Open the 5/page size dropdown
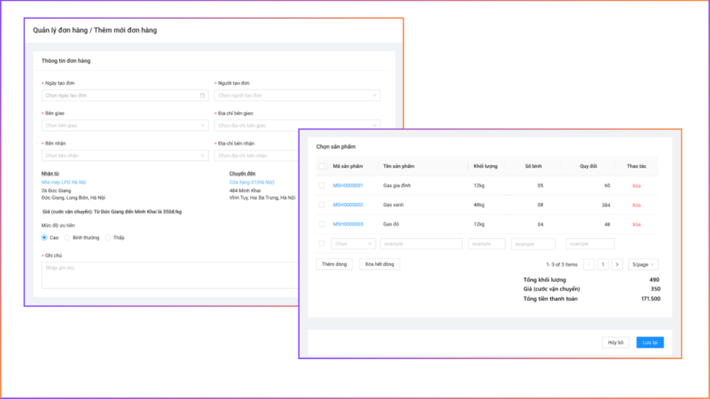Screen dimensions: 710x399 click(643, 264)
